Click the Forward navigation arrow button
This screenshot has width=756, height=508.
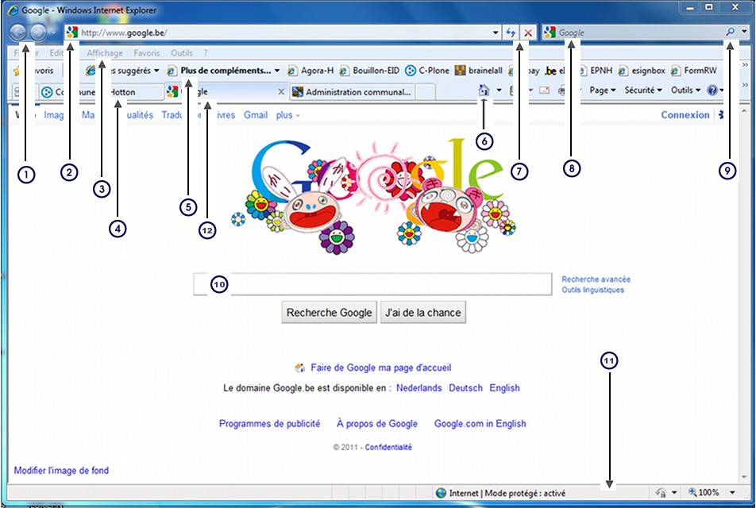tap(38, 33)
